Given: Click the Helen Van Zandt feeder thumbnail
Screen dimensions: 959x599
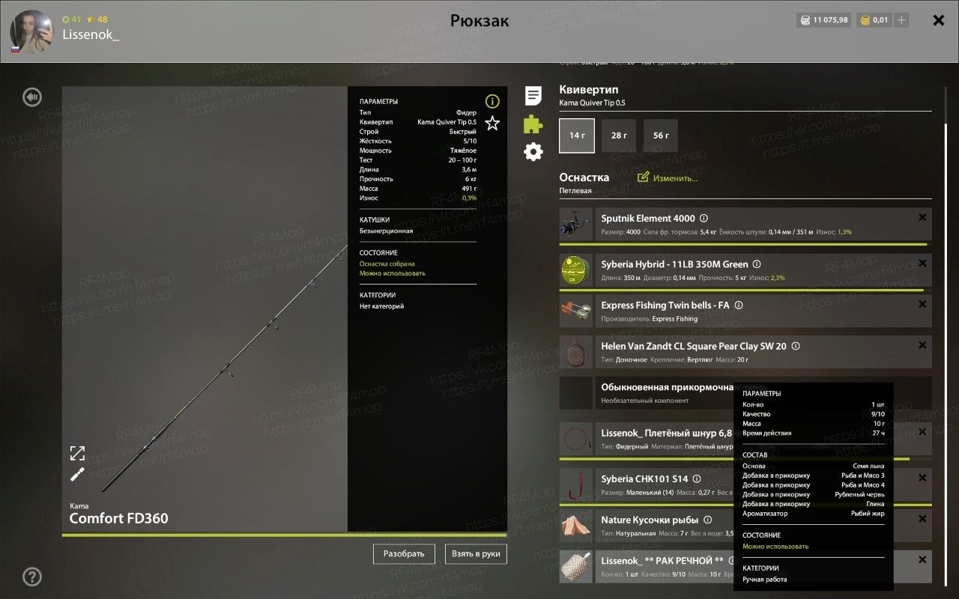Looking at the screenshot, I should (x=577, y=352).
